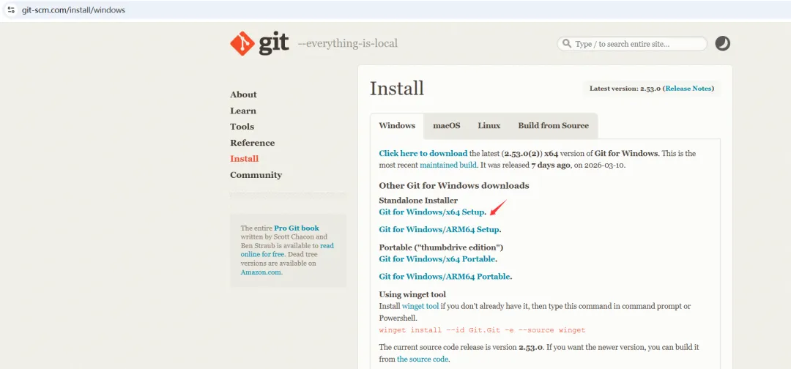Viewport: 791px width, 369px height.
Task: Switch to the macOS tab
Action: click(x=447, y=125)
